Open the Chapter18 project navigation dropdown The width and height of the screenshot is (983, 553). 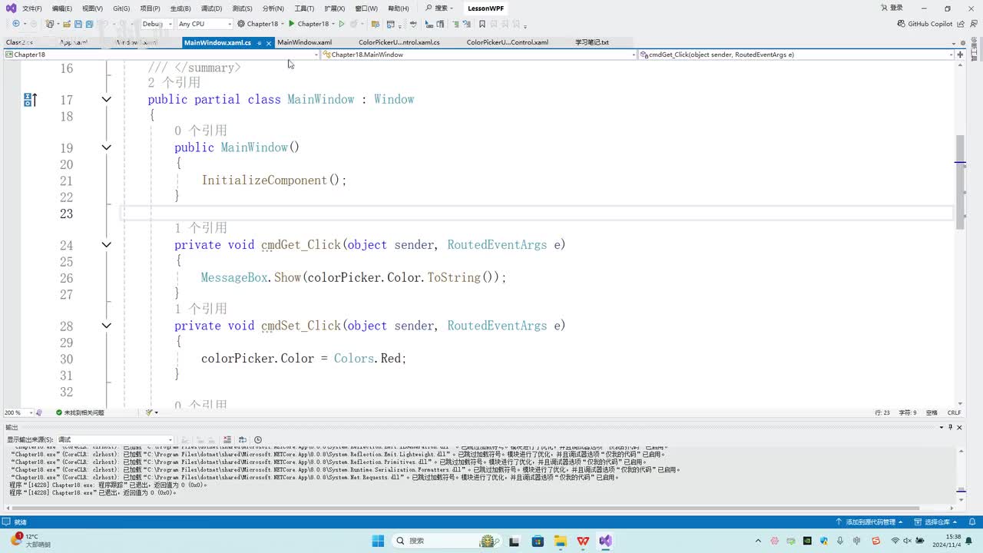162,55
